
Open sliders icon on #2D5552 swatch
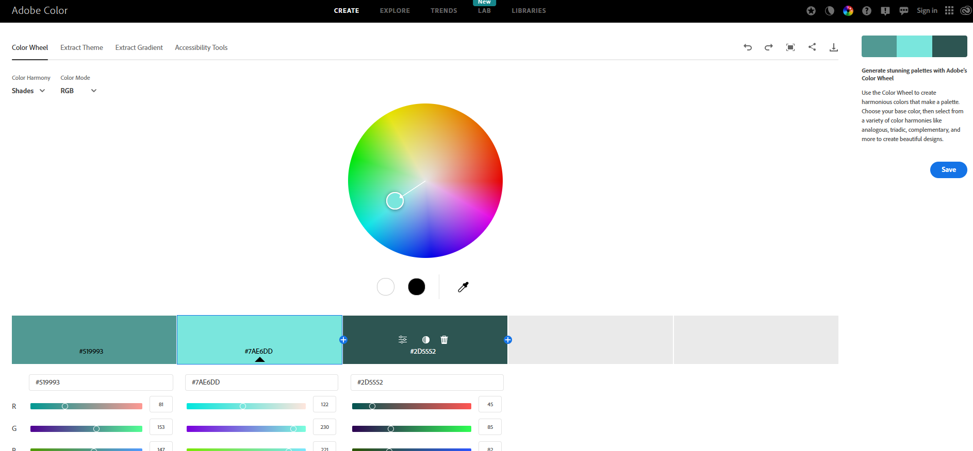coord(403,340)
